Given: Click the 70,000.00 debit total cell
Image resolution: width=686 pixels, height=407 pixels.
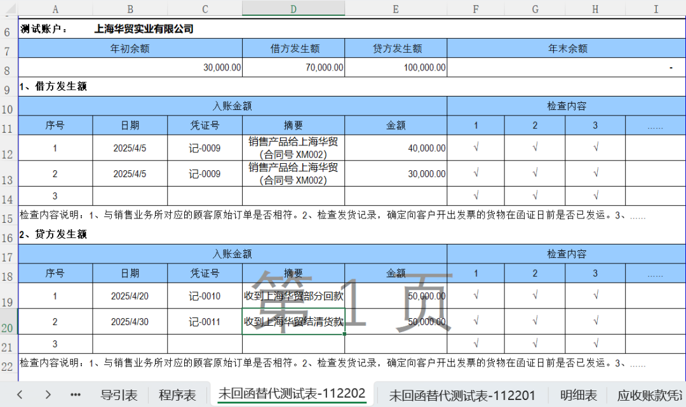Looking at the screenshot, I should click(293, 67).
